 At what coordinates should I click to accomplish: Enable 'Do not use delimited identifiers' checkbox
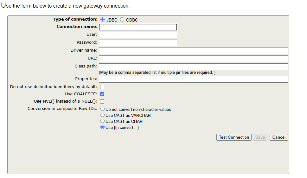click(x=102, y=87)
